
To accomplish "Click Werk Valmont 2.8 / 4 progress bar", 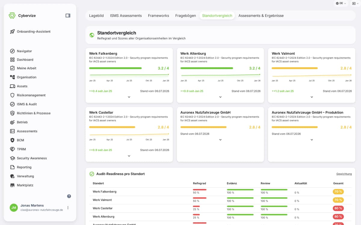I will 295,68.
